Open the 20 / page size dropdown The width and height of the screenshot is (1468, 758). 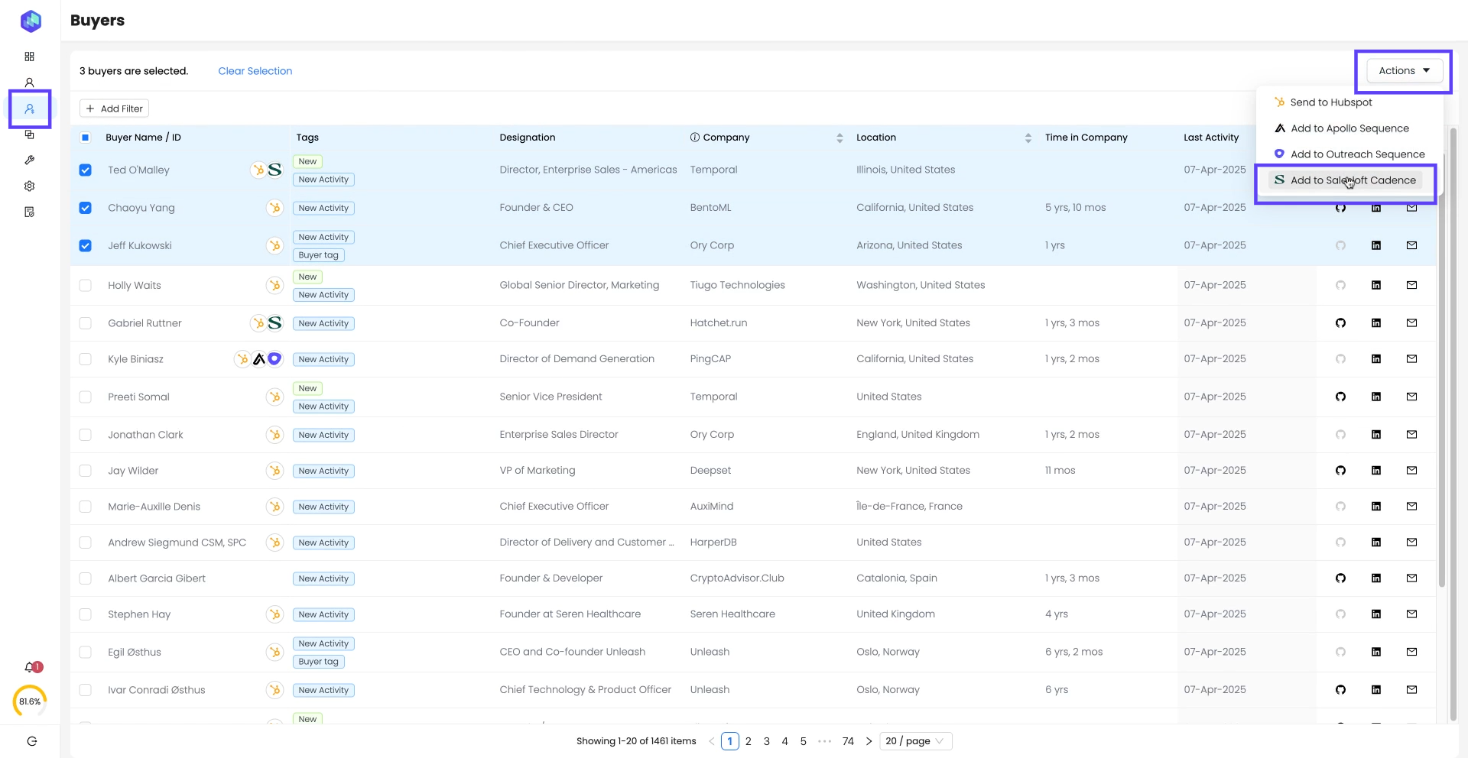(915, 741)
